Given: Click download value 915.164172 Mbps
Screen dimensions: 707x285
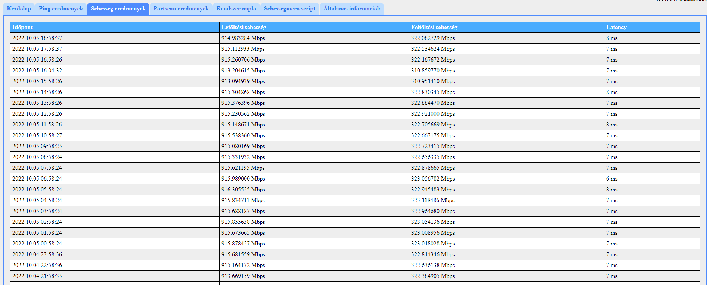Looking at the screenshot, I should 243,265.
